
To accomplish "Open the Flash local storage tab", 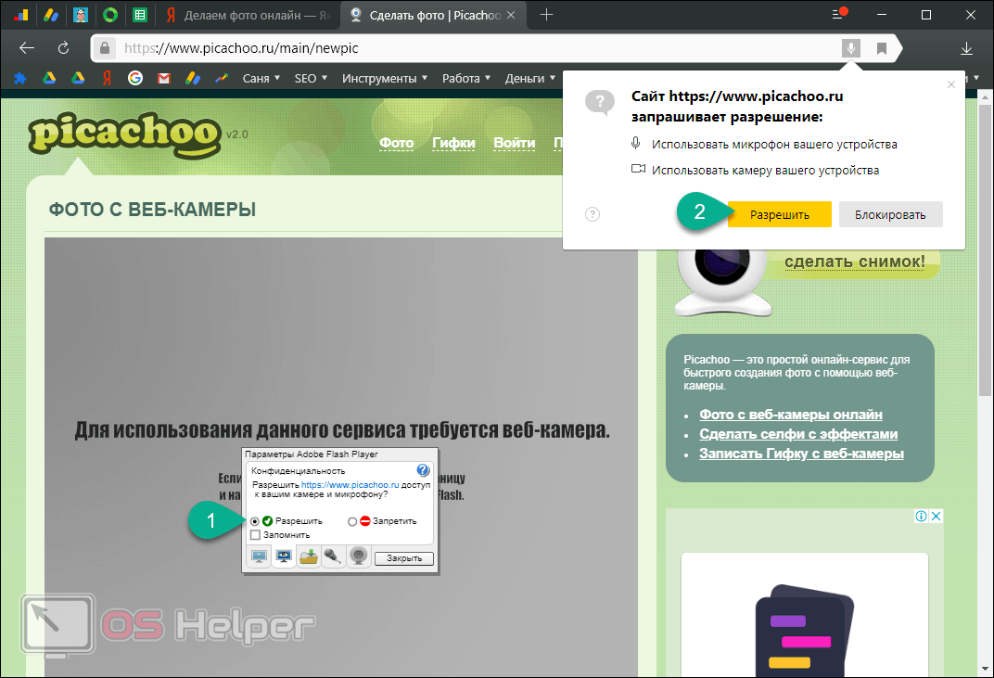I will (x=309, y=556).
